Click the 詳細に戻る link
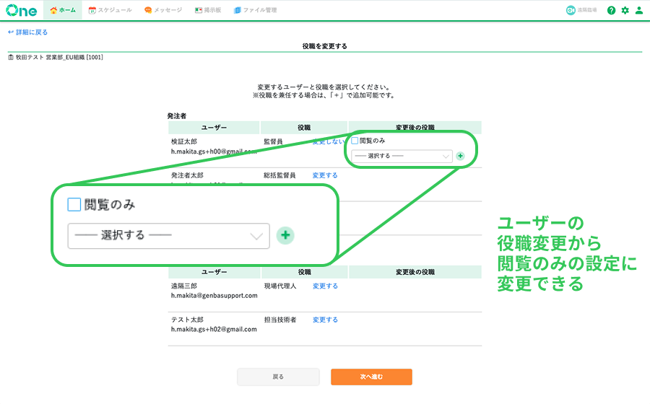The image size is (650, 404). point(27,32)
